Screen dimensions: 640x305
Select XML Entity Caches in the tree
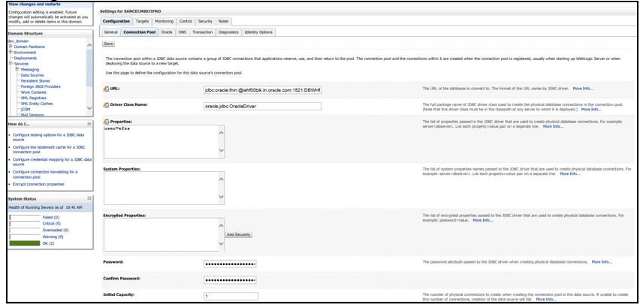click(37, 104)
